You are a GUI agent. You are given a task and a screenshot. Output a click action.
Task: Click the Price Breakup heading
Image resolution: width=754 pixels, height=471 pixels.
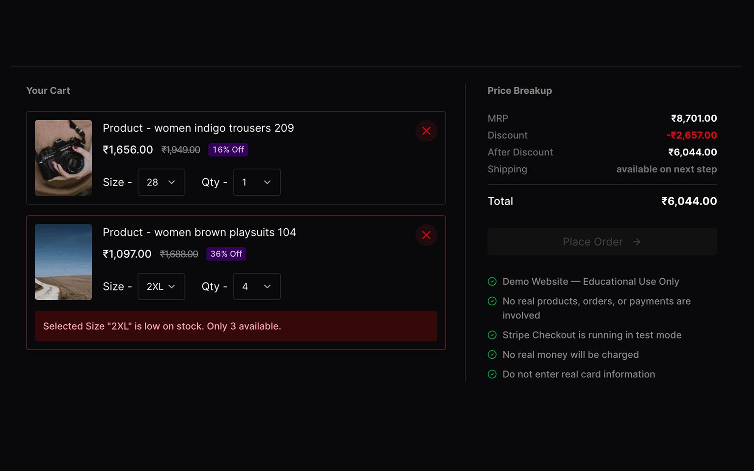[x=519, y=91]
